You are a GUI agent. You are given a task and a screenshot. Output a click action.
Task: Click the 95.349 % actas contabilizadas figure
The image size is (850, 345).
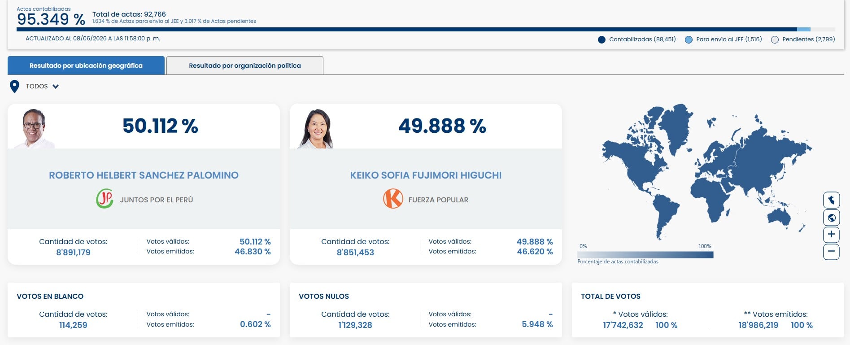51,19
